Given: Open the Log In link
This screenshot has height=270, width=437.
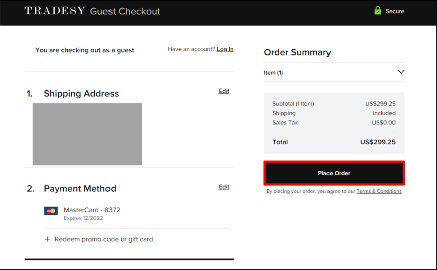Looking at the screenshot, I should click(x=225, y=49).
